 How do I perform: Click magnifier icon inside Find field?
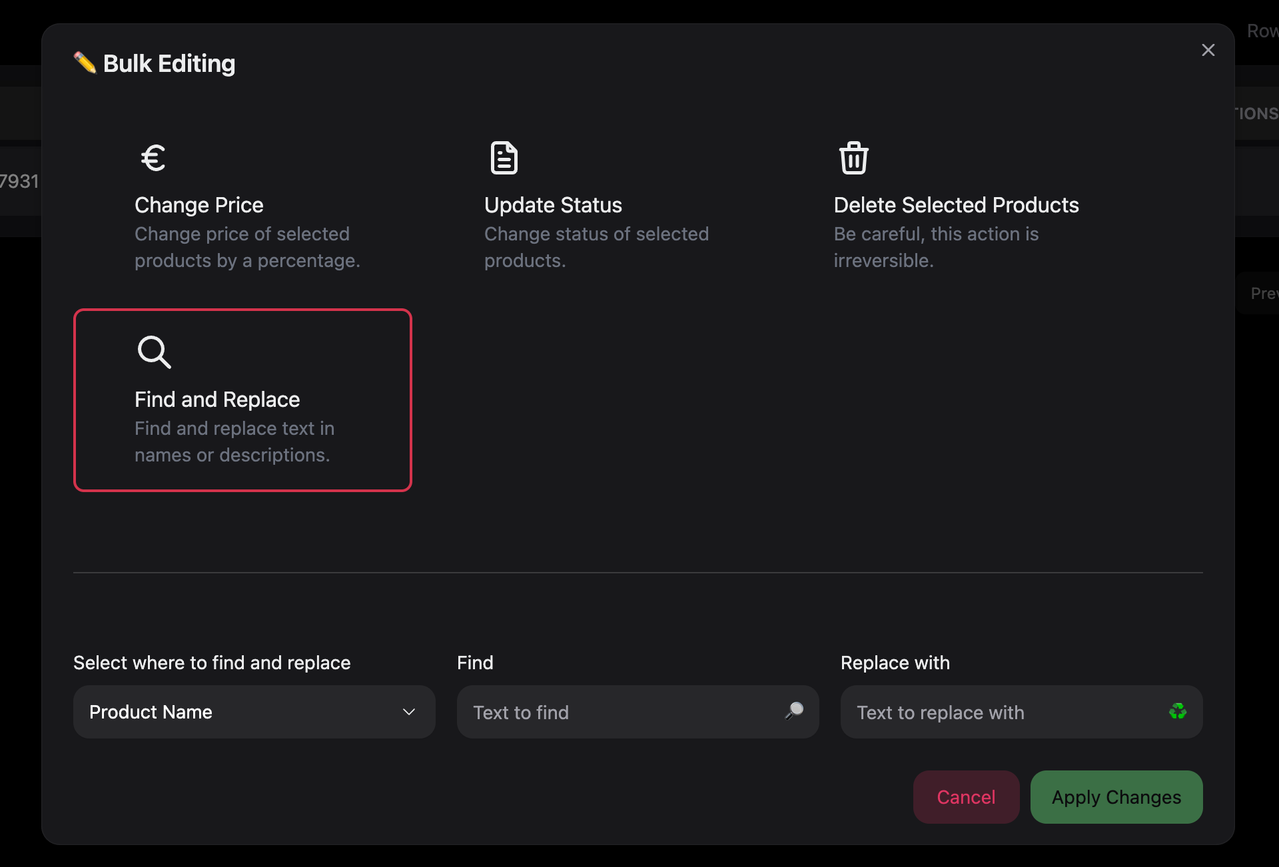click(794, 711)
